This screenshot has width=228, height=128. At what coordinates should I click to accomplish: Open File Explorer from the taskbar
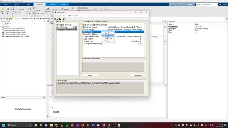point(51,125)
